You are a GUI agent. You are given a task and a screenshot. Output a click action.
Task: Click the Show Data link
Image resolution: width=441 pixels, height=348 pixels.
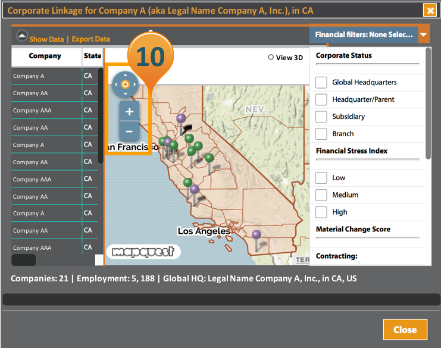[x=46, y=39]
